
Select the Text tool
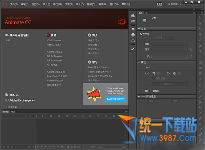click(200, 52)
